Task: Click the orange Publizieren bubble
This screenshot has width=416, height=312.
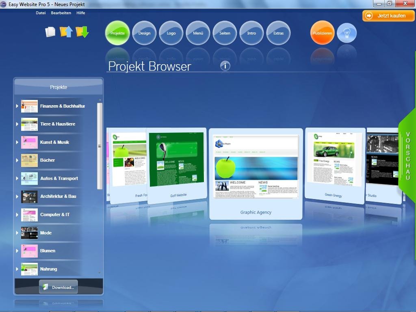Action: pyautogui.click(x=322, y=33)
